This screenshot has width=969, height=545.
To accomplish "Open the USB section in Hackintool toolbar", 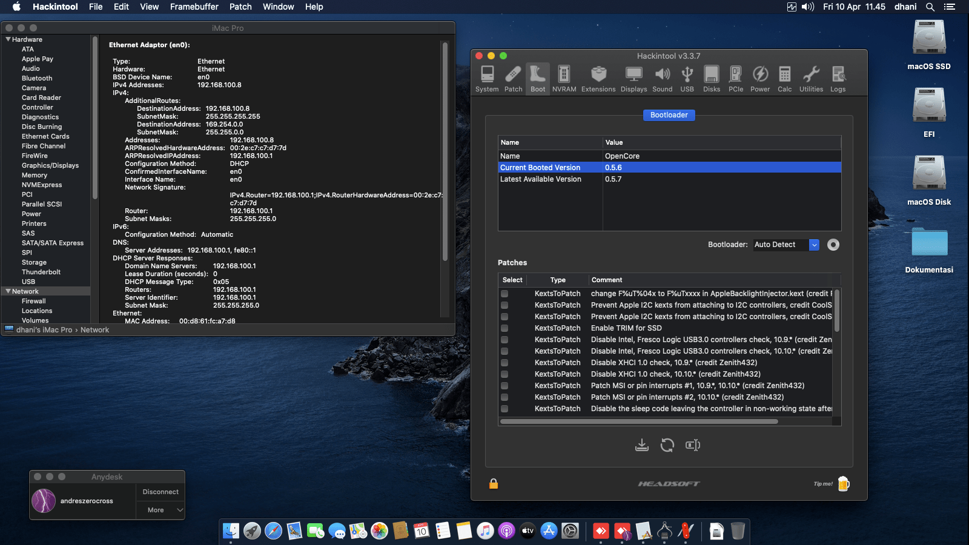I will tap(687, 79).
